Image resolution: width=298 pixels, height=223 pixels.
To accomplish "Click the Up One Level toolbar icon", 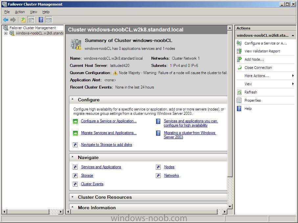I will (23, 20).
